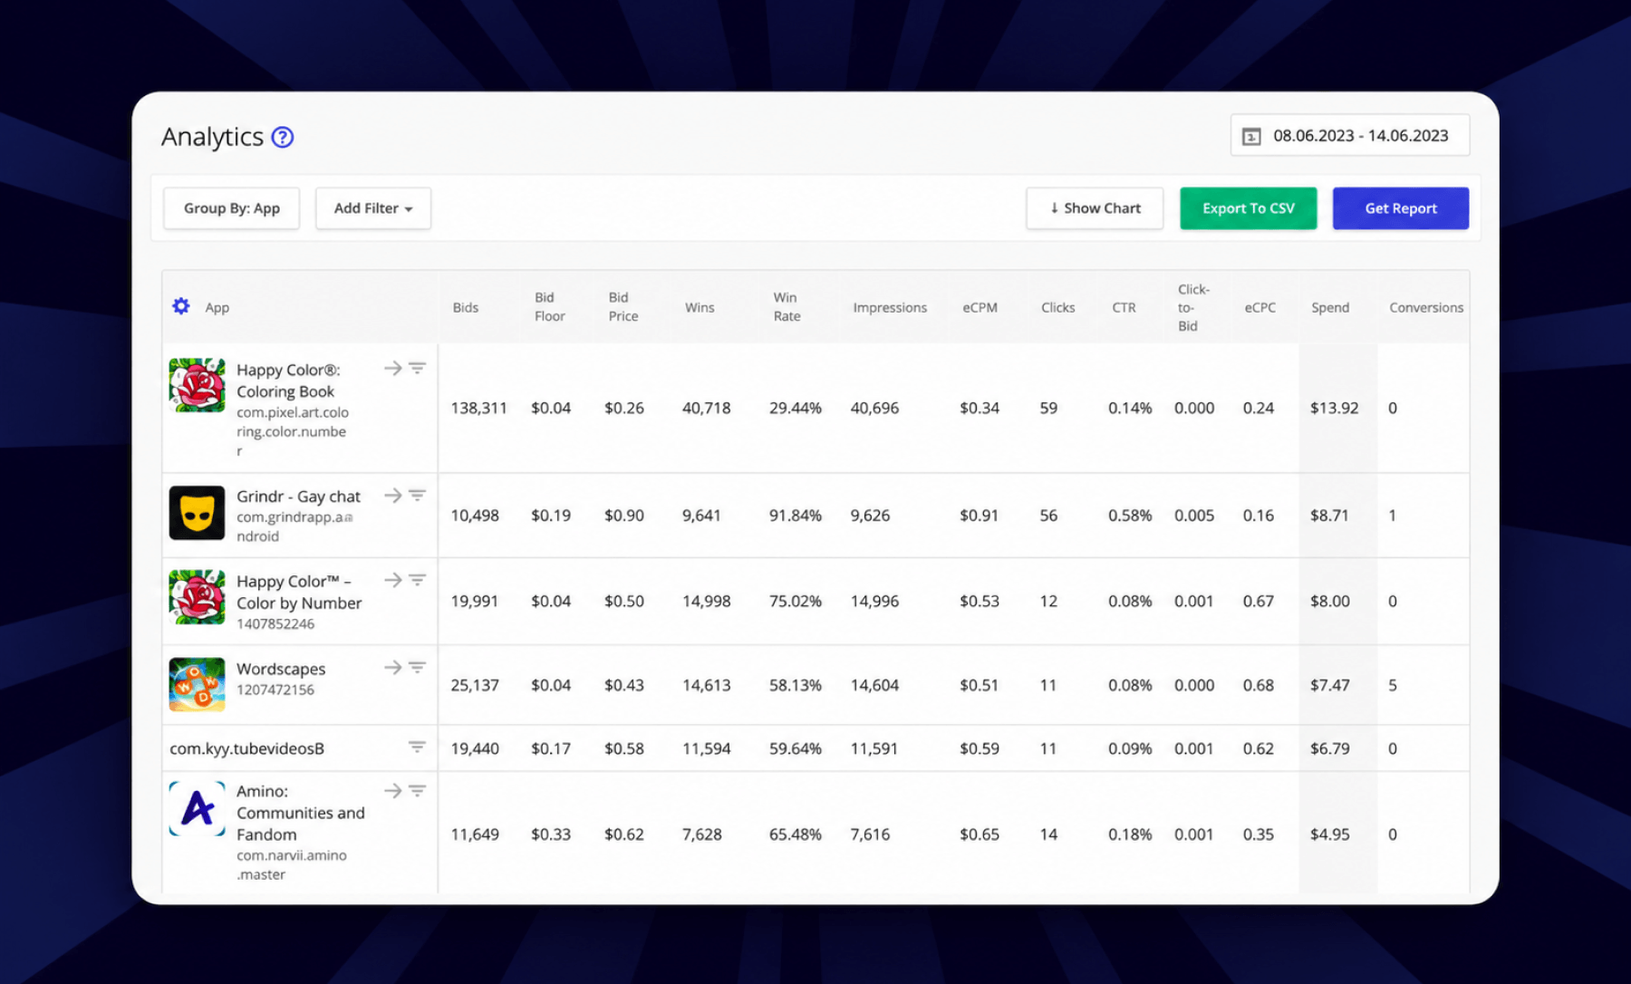Screen dimensions: 1631x984
Task: Click the Wordscapes app name
Action: pyautogui.click(x=281, y=669)
